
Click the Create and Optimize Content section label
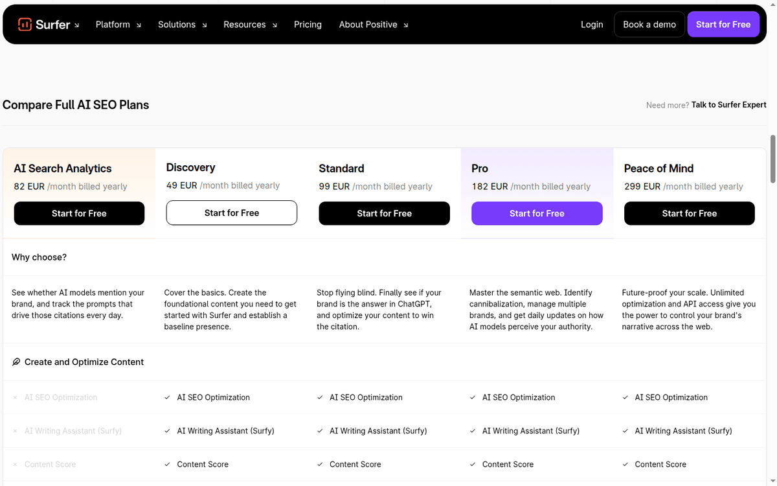pyautogui.click(x=84, y=362)
